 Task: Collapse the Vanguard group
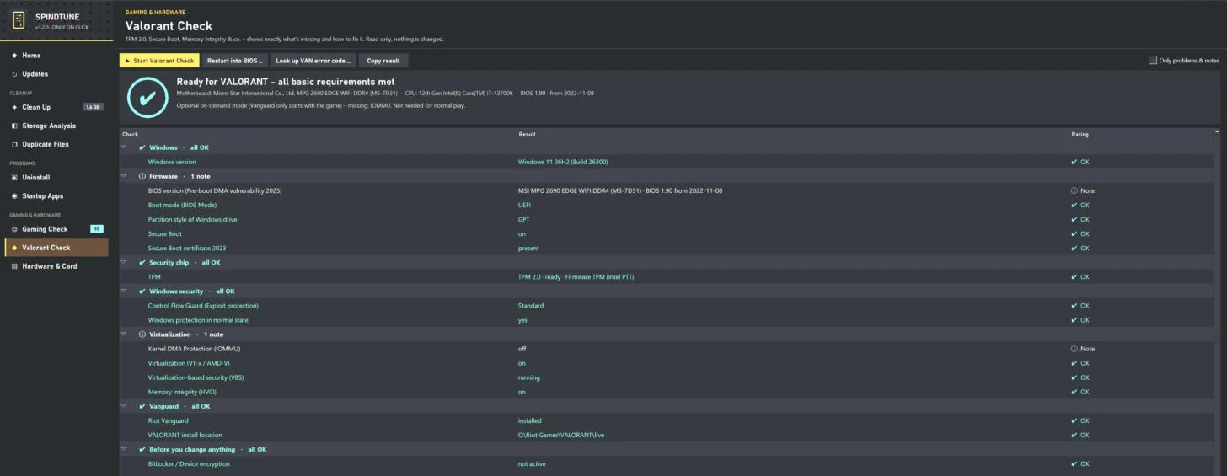[124, 406]
